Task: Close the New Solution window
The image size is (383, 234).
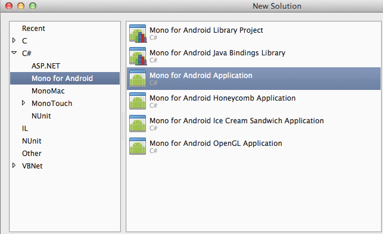Action: [9, 6]
